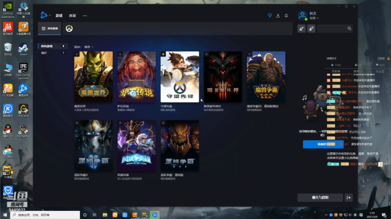This screenshot has width=391, height=219.
Task: Open the StarCraft Remastered game cover
Action: click(180, 146)
